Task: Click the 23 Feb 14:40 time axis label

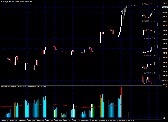Action: point(40,121)
